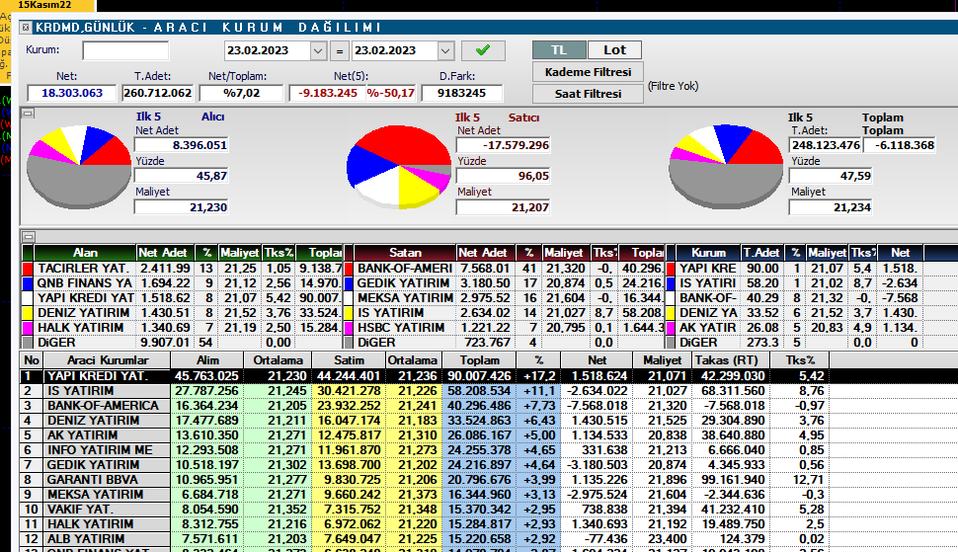This screenshot has height=552, width=958.
Task: Sort by the Satan column header
Action: pyautogui.click(x=405, y=252)
